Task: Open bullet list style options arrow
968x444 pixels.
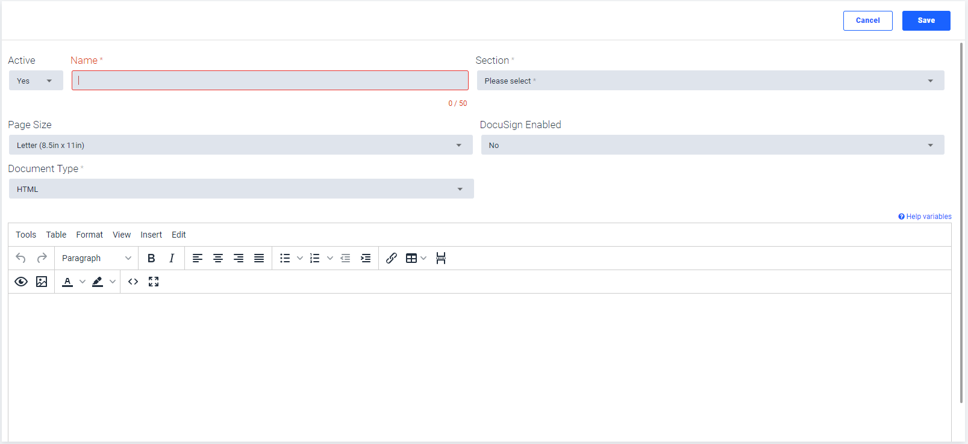Action: 300,258
